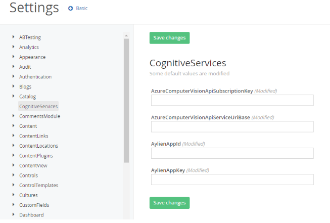Expand the ControlTemplates tree node arrow

[x=14, y=185]
